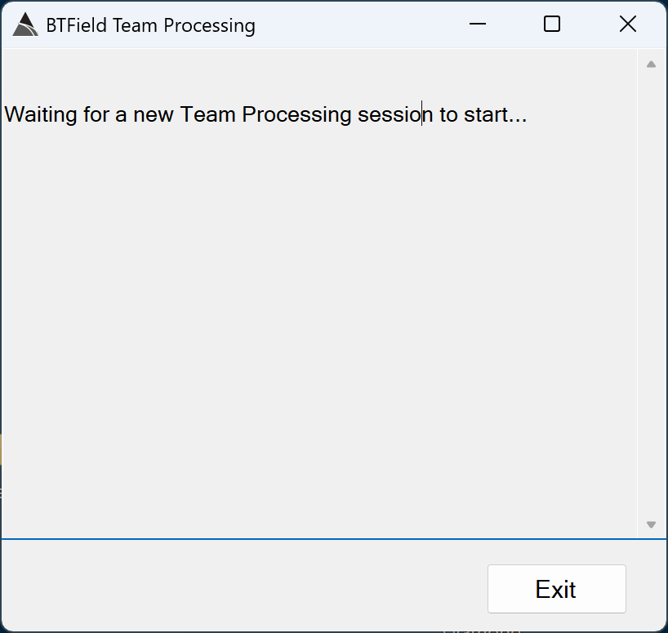
Task: Click the blank footer area left of Exit
Action: tap(245, 586)
